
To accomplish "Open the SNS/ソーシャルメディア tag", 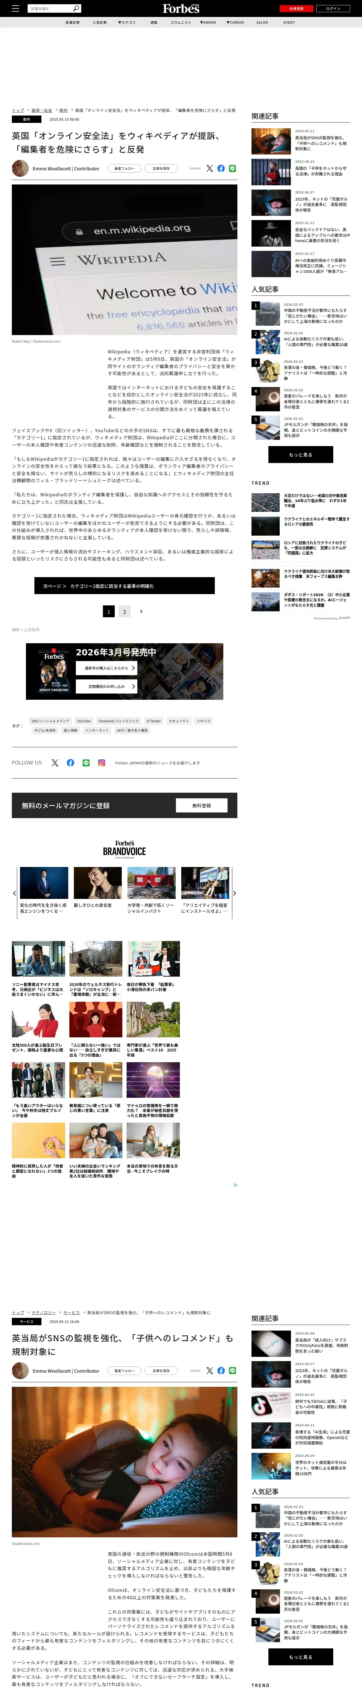I will (50, 721).
